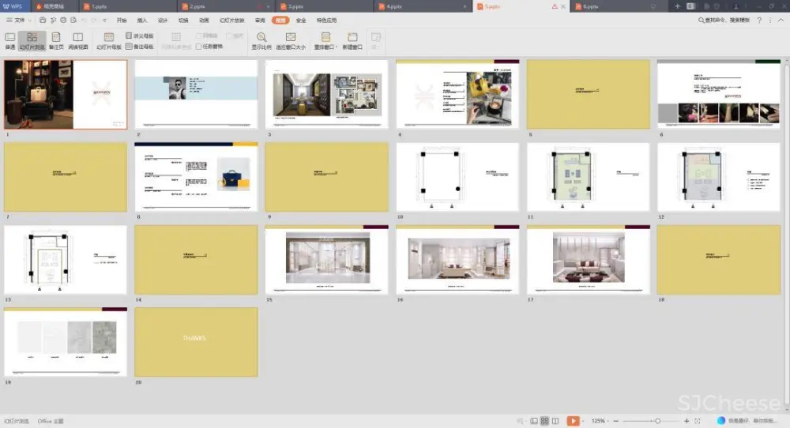Open the Insert ribbon tab

click(x=142, y=20)
